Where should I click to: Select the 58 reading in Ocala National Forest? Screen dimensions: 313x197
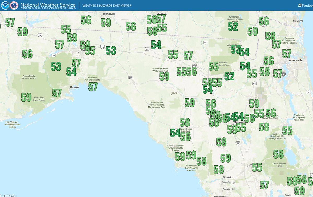point(278,154)
